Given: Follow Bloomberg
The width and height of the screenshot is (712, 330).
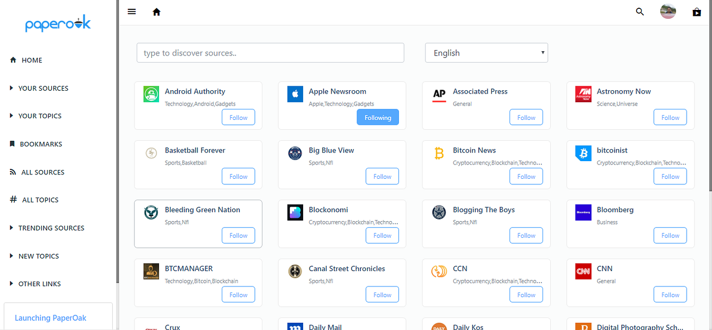Looking at the screenshot, I should pos(670,235).
